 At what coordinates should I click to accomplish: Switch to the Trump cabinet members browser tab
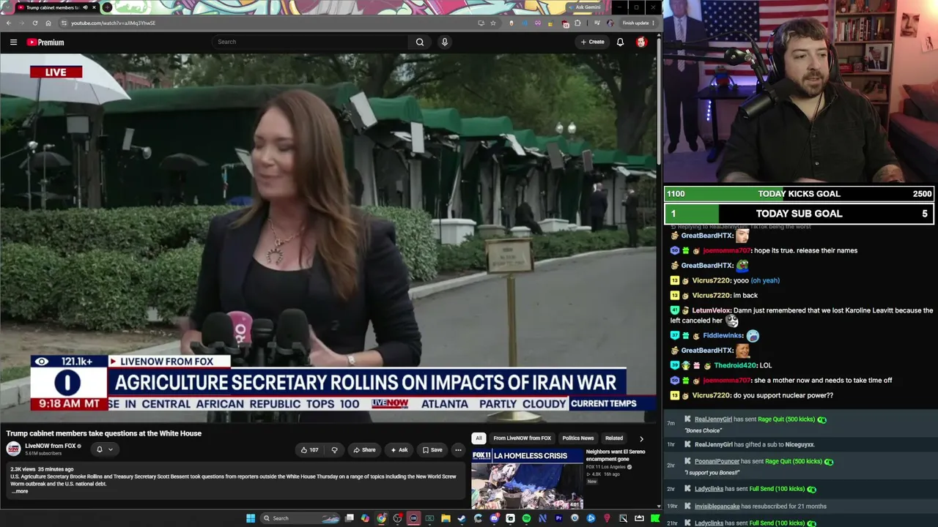click(x=56, y=7)
